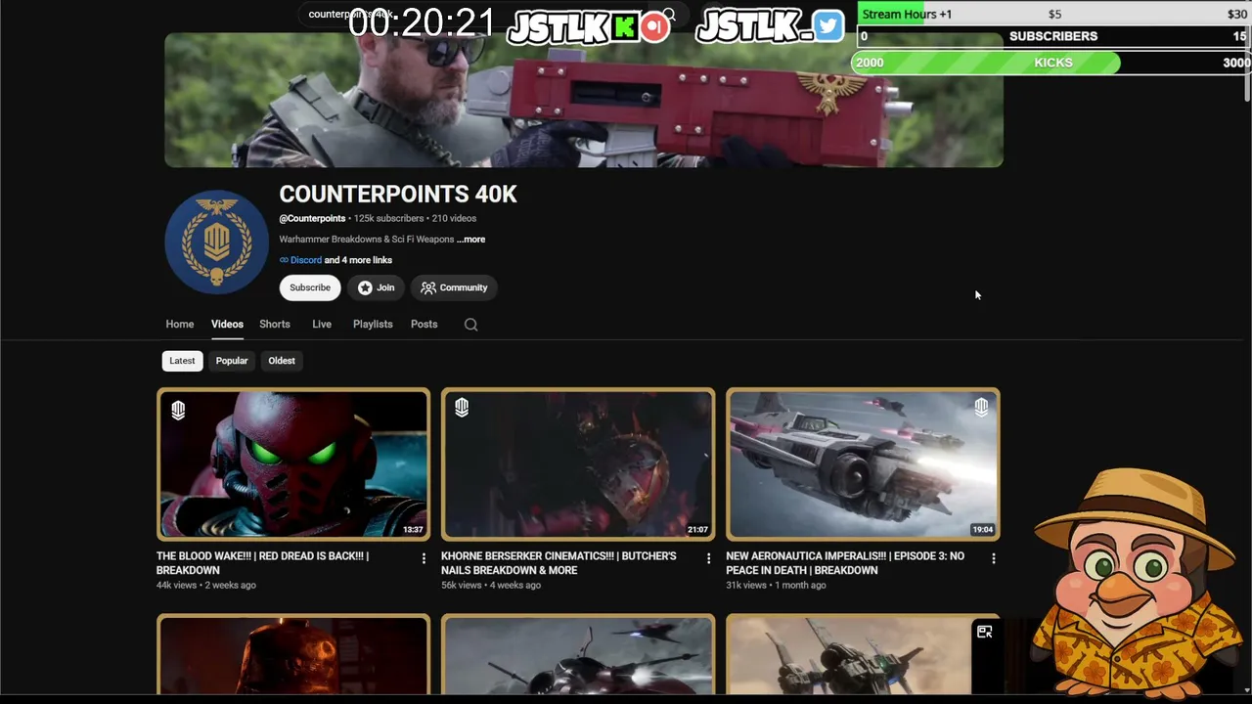Click the 210 videos count
The width and height of the screenshot is (1252, 704).
454,219
